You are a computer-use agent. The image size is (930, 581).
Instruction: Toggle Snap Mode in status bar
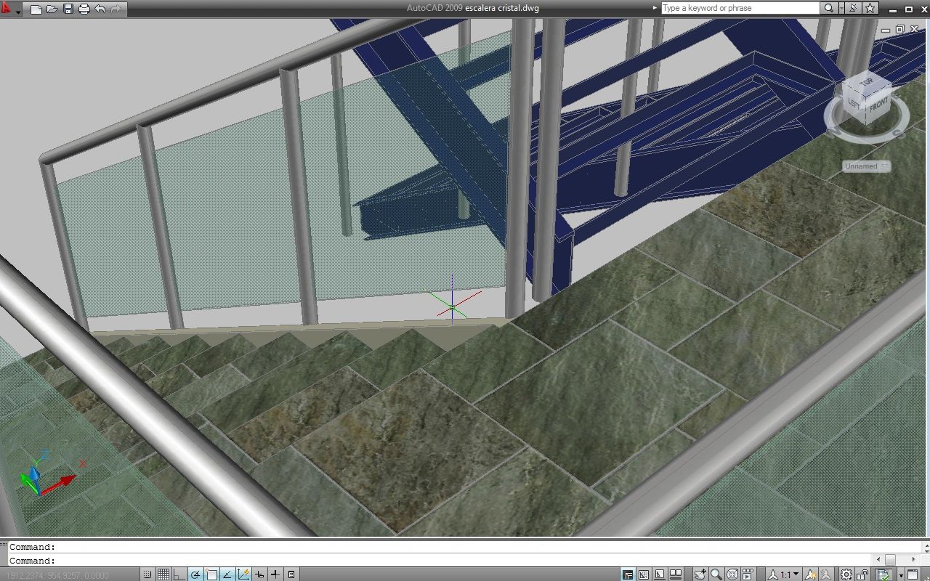coord(147,574)
